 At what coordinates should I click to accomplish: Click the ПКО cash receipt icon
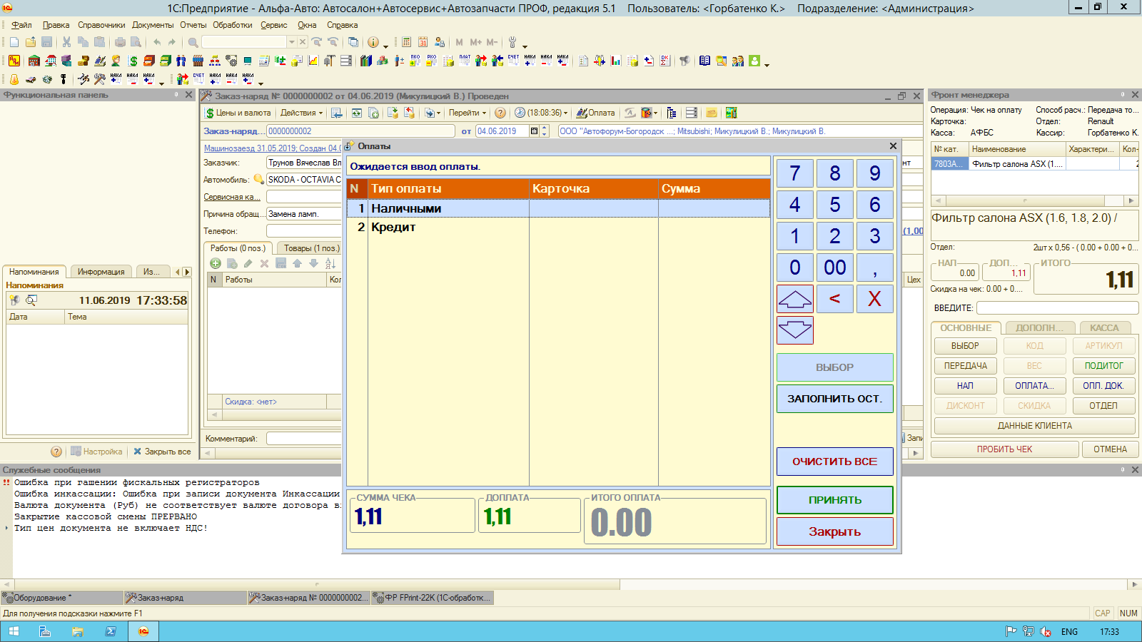click(415, 61)
